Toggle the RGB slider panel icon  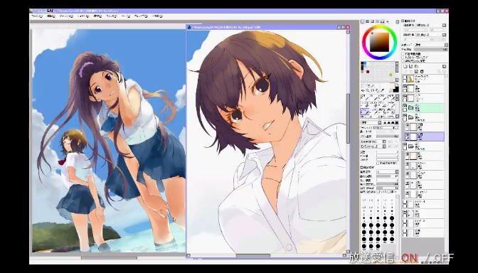point(368,21)
